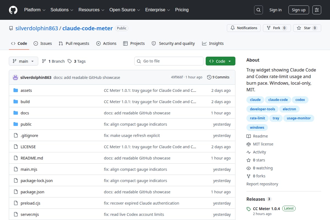This screenshot has height=220, width=330.
Task: Open the README.md file
Action: coord(32,158)
